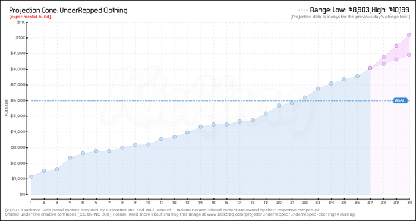416x221 pixels.
Task: Select the day 10 pledge marker
Action: tap(149, 144)
